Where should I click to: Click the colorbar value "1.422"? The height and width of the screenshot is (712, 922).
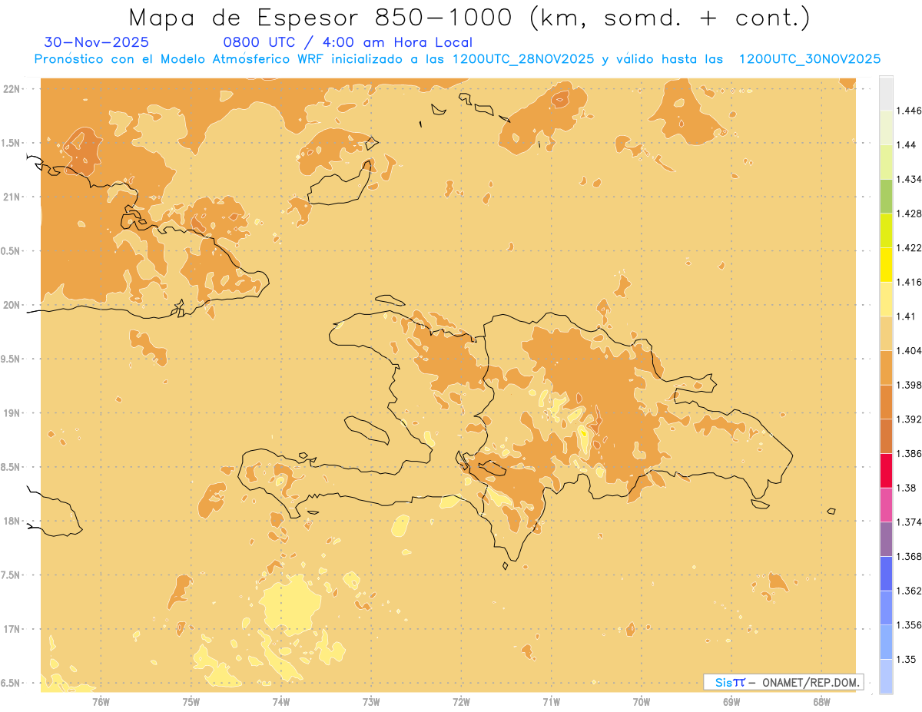coord(909,247)
